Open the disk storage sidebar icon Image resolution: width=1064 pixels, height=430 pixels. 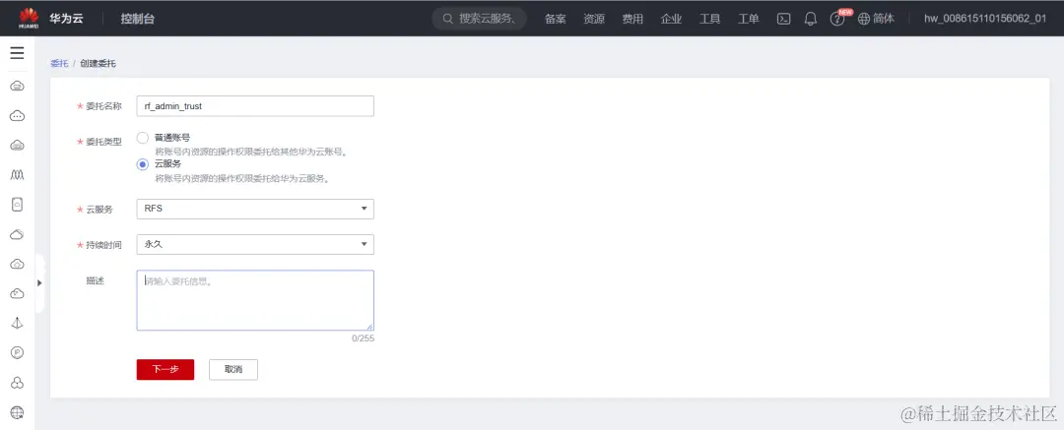[18, 204]
